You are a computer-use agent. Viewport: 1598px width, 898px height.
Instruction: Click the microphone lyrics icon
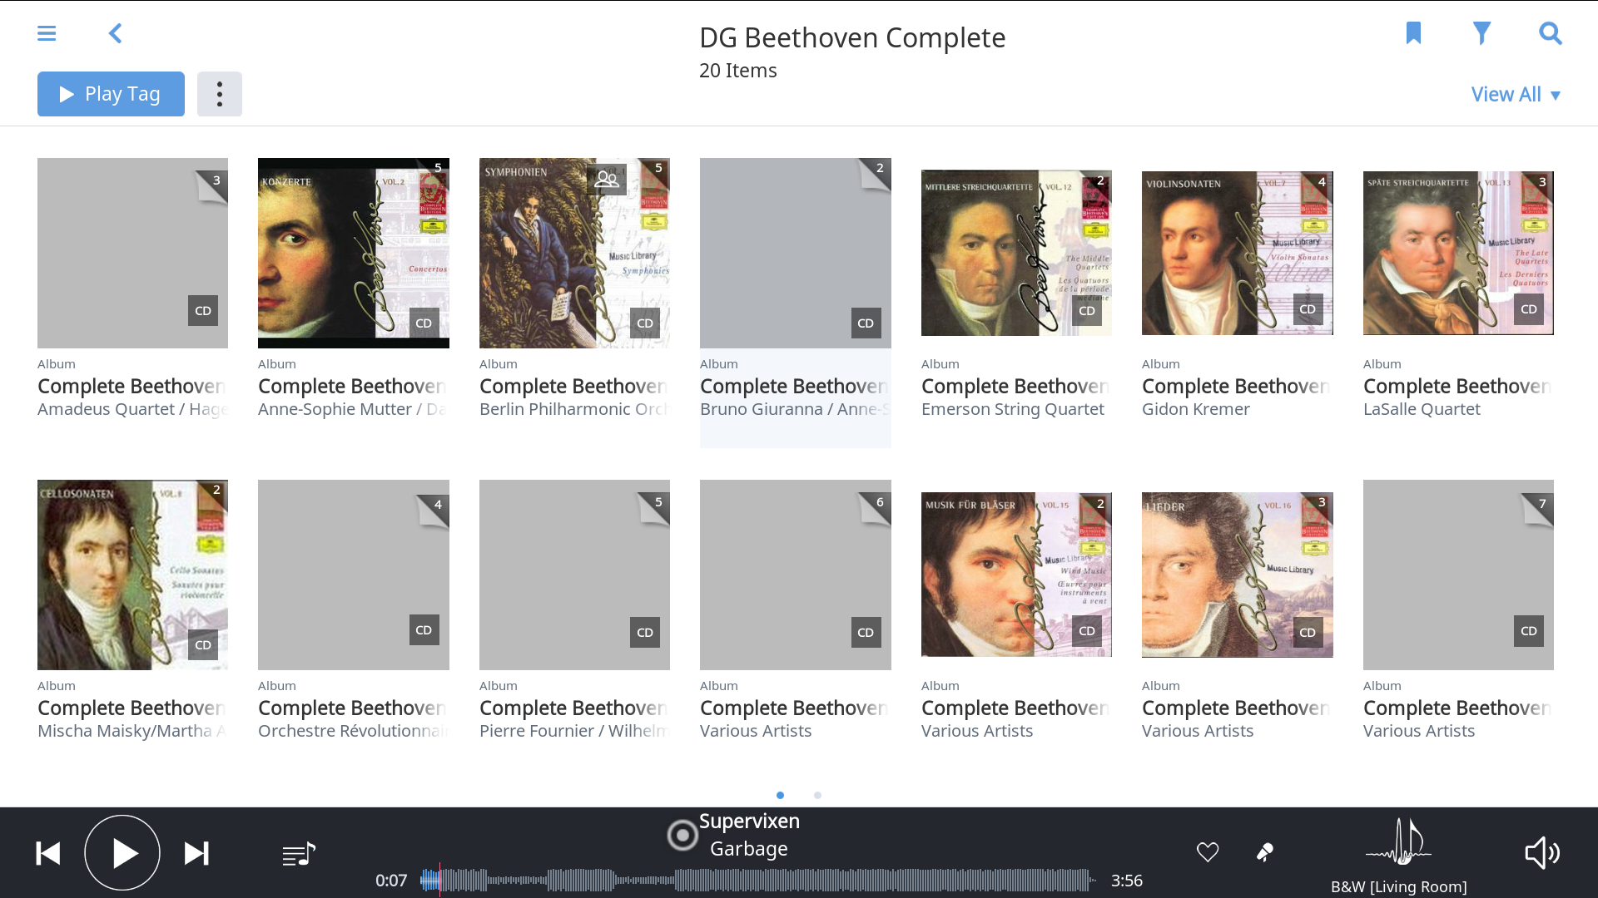pyautogui.click(x=1265, y=852)
